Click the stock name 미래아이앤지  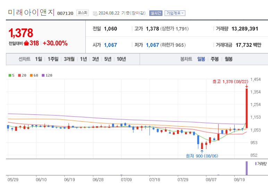point(31,12)
